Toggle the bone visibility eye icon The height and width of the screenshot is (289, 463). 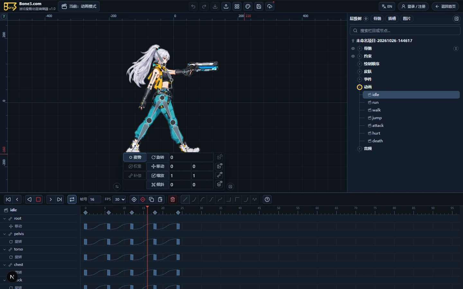point(219,175)
